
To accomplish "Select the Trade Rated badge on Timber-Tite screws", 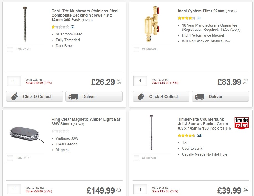I will (x=242, y=123).
